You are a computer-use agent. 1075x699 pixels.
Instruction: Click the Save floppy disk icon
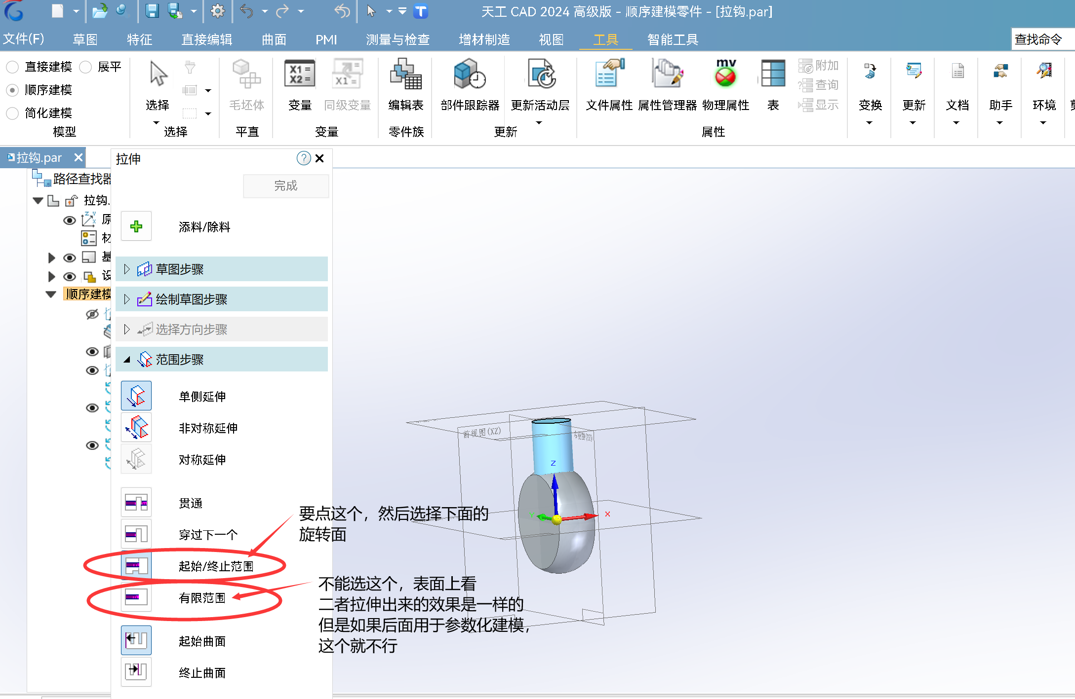pos(152,11)
